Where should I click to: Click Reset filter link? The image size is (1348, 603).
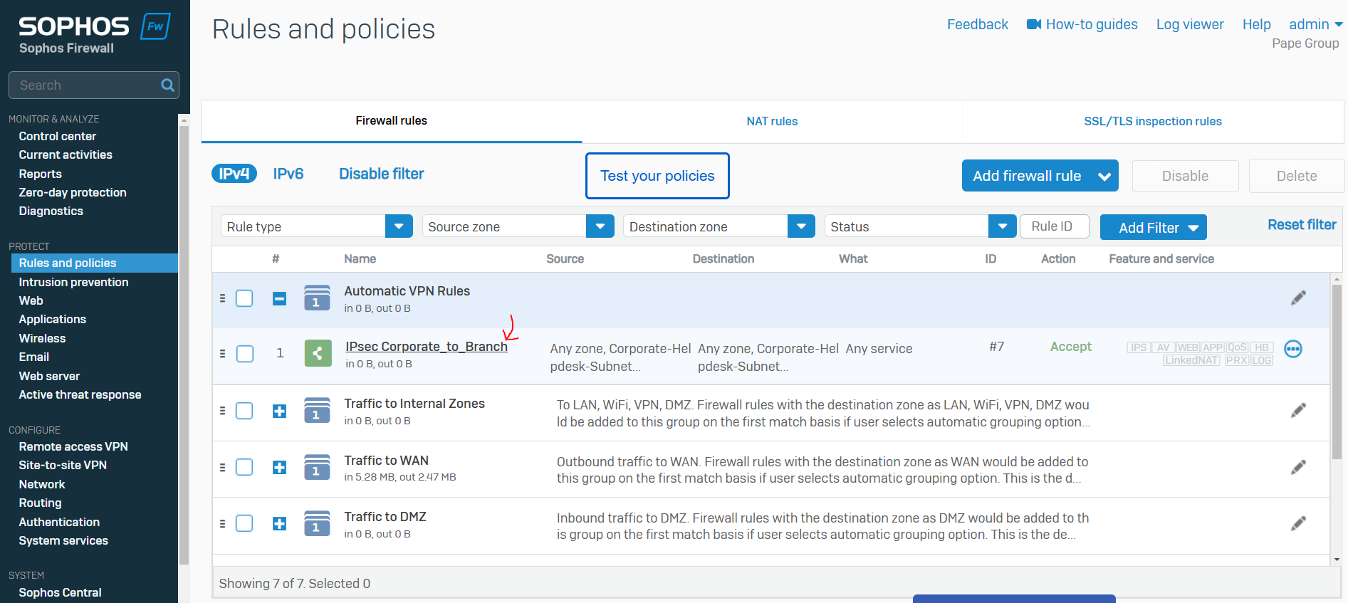pyautogui.click(x=1302, y=225)
